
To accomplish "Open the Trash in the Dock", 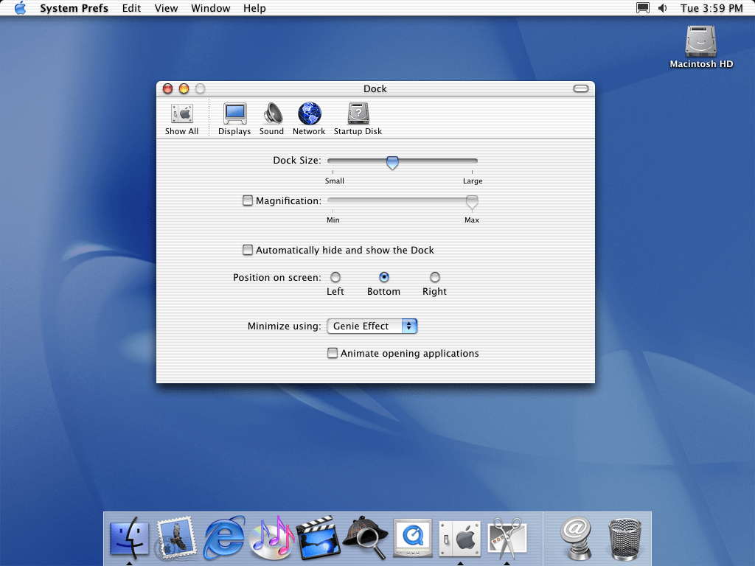I will click(x=624, y=537).
